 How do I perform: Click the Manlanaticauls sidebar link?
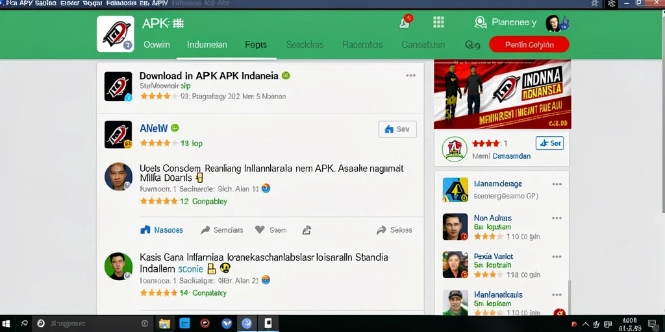(x=498, y=294)
